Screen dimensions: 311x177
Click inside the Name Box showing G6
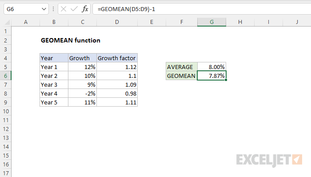point(20,9)
